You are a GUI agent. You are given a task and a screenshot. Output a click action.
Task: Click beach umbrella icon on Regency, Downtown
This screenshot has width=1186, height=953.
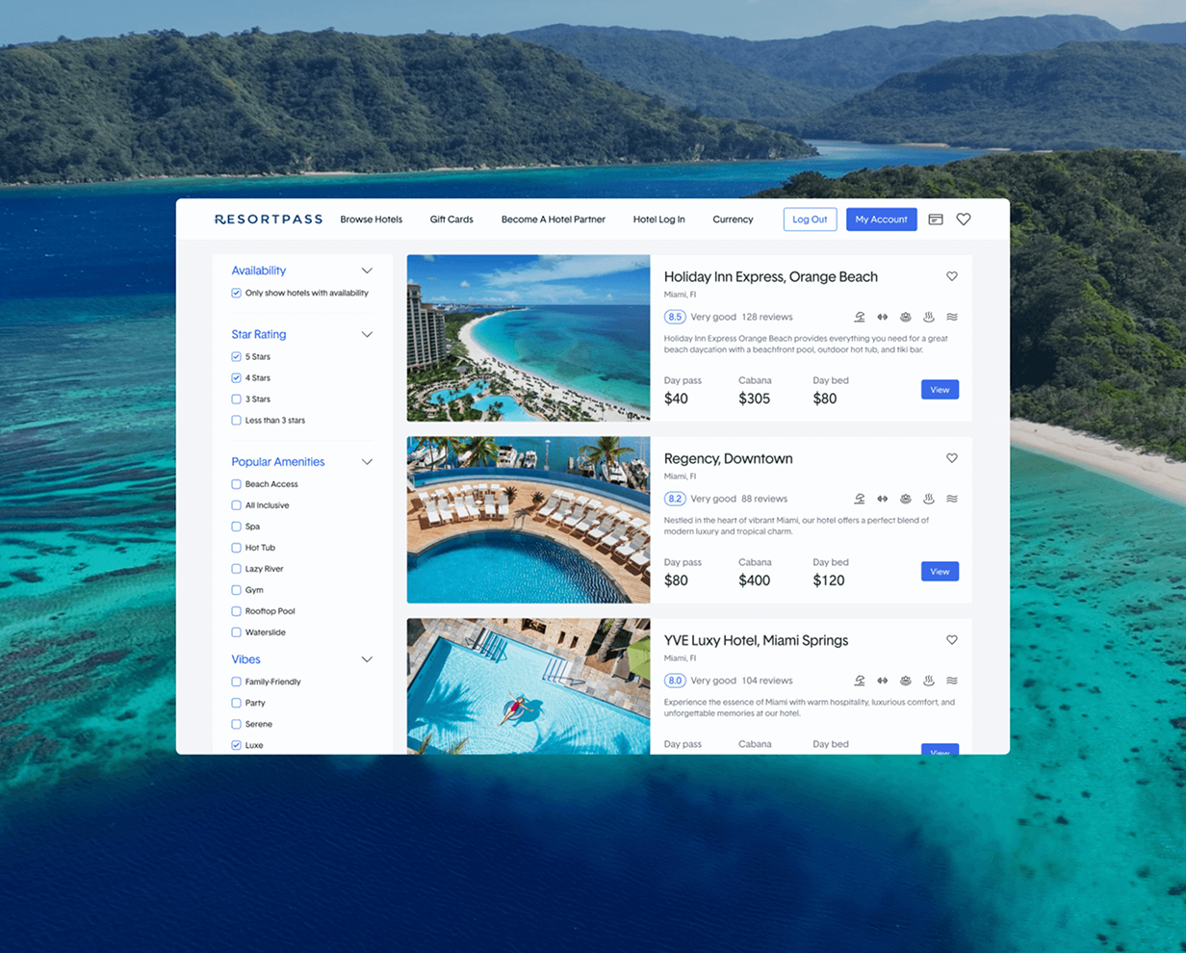pos(860,499)
